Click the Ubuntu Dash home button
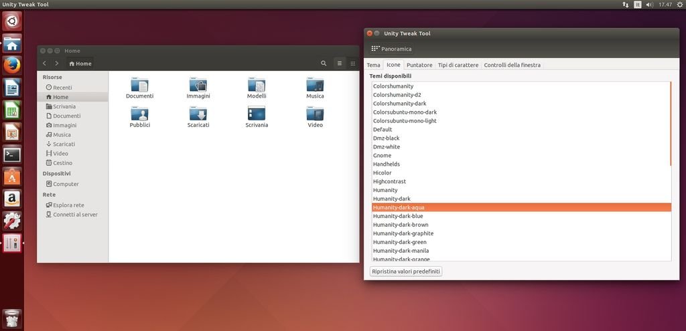The image size is (686, 331). coord(12,21)
